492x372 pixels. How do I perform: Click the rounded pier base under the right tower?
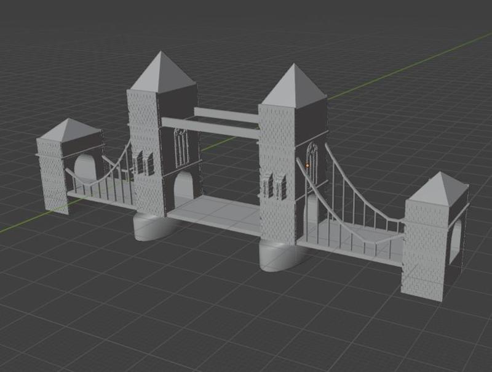(274, 256)
